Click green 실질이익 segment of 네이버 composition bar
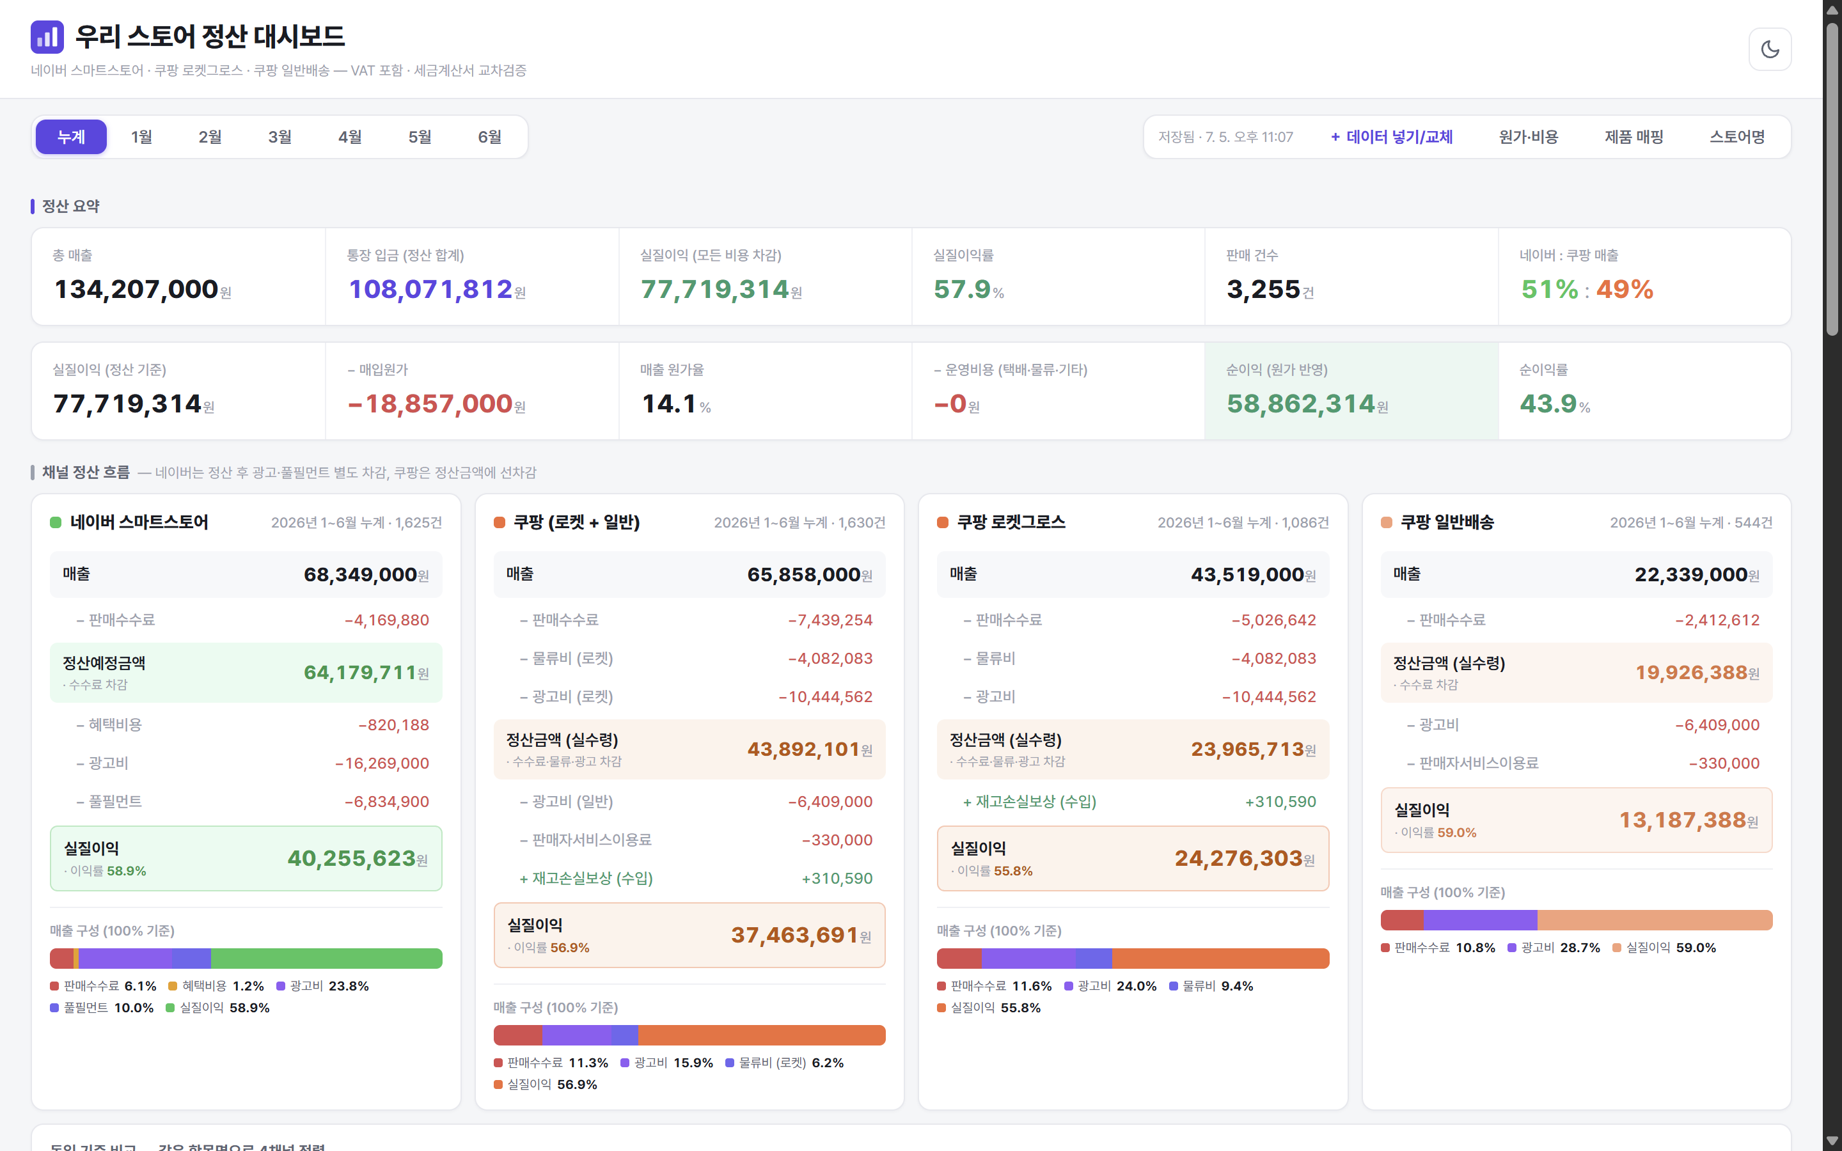The image size is (1842, 1151). [x=327, y=959]
